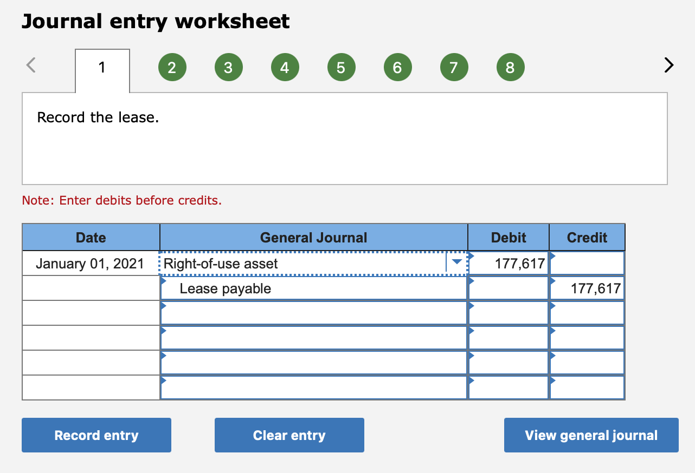Image resolution: width=695 pixels, height=473 pixels.
Task: Switch to journal entry tab 2
Action: pos(172,67)
